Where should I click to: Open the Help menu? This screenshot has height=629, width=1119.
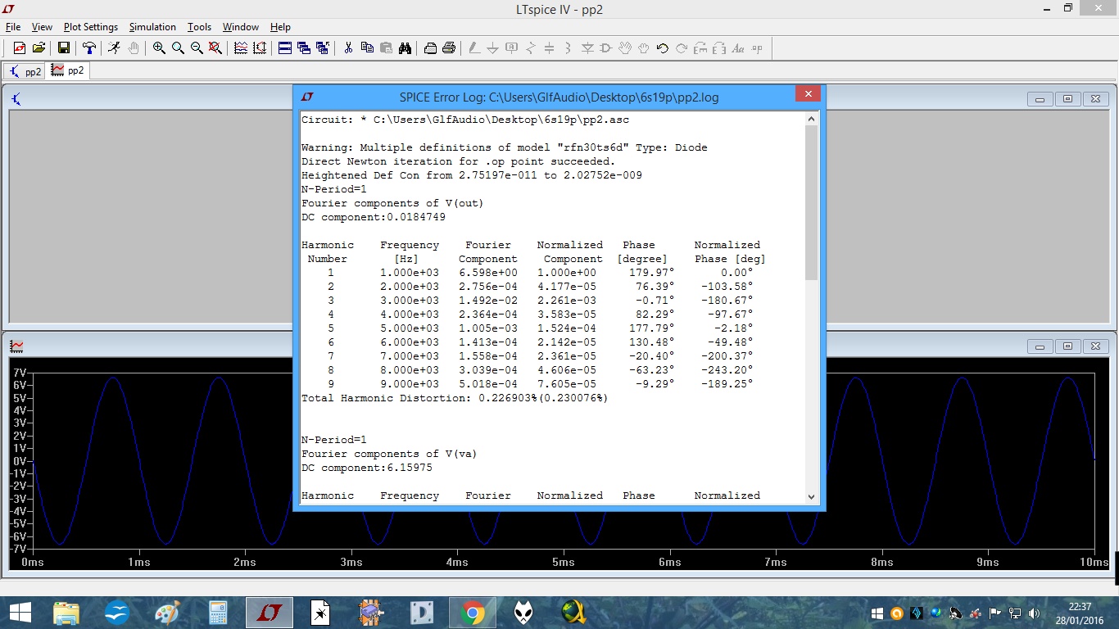pos(280,27)
